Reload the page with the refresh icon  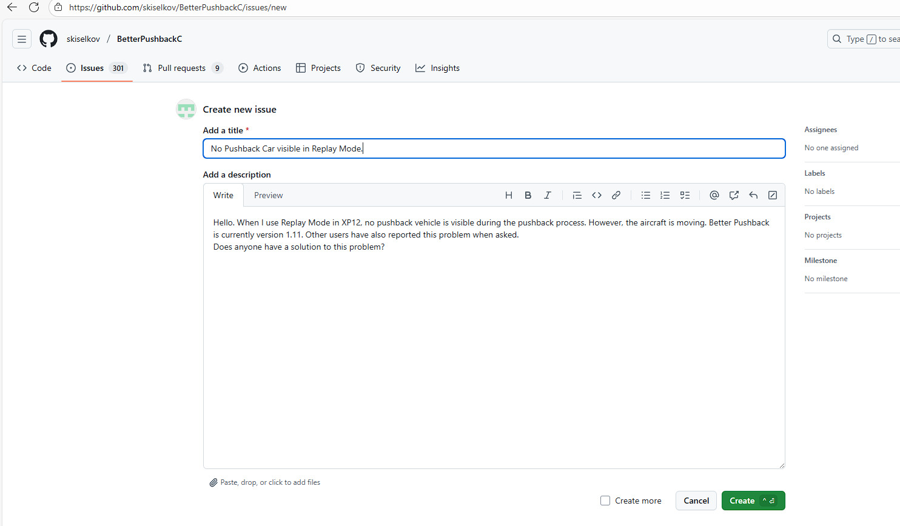(34, 7)
